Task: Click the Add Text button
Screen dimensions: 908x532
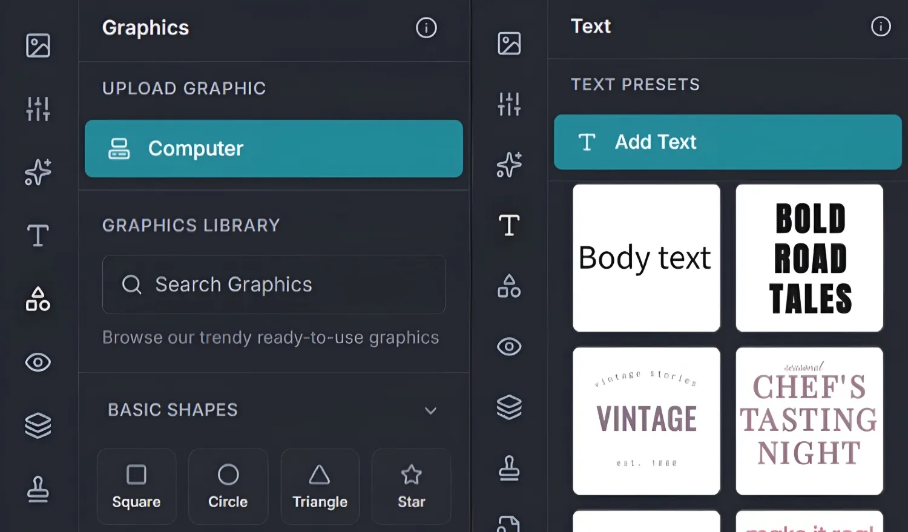Action: [728, 142]
